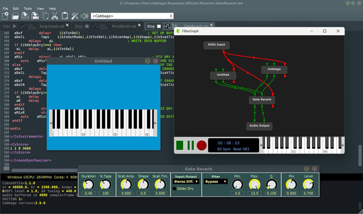This screenshot has height=214, width=363.
Task: Click the mixer sliders icon on GateReverb tab
Action: 168,26
